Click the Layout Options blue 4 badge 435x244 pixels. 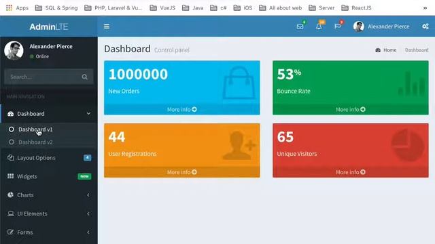tap(88, 158)
